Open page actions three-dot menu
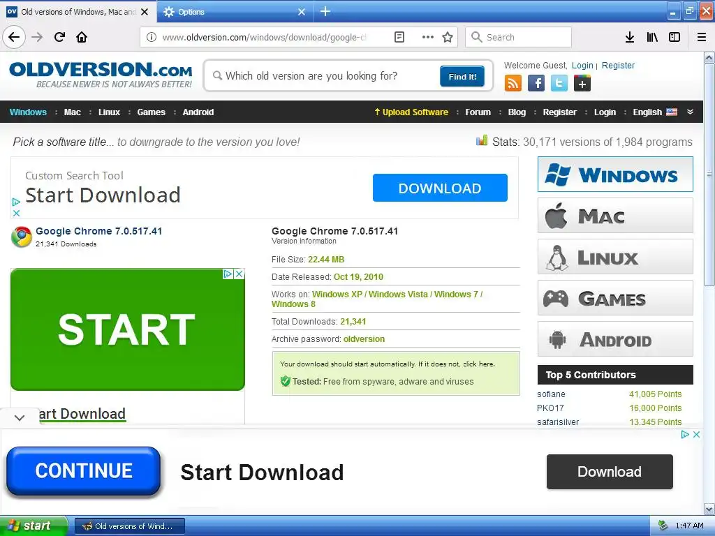The image size is (715, 536). 428,37
